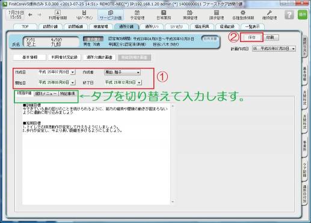
Task: Click inside the 長期目標 text area
Action: (x=96, y=154)
